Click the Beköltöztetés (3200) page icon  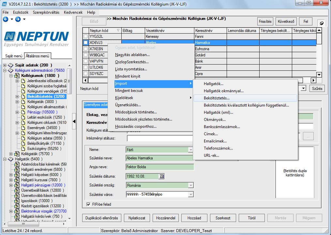(23, 96)
